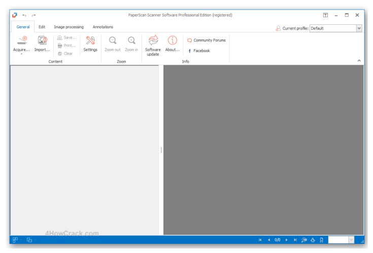The image size is (373, 253).
Task: Click the PaperScan application logo icon
Action: (x=15, y=15)
